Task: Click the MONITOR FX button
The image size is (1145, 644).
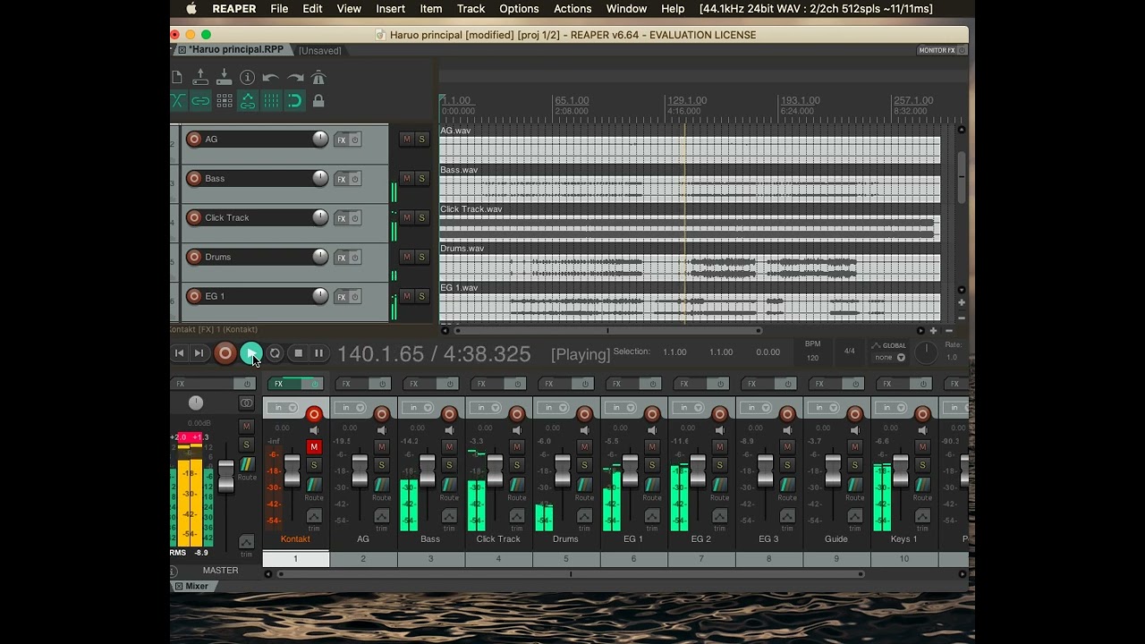Action: [x=942, y=50]
